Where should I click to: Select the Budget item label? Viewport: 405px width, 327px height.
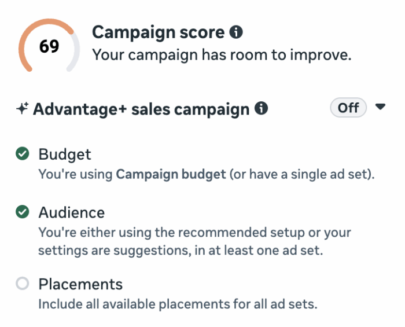click(65, 155)
